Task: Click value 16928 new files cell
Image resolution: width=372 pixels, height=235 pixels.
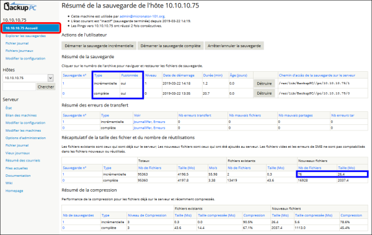Action: pyautogui.click(x=303, y=181)
